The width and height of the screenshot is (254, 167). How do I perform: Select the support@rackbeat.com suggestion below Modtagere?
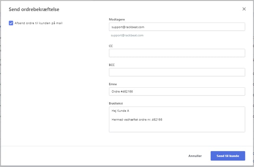(x=127, y=36)
